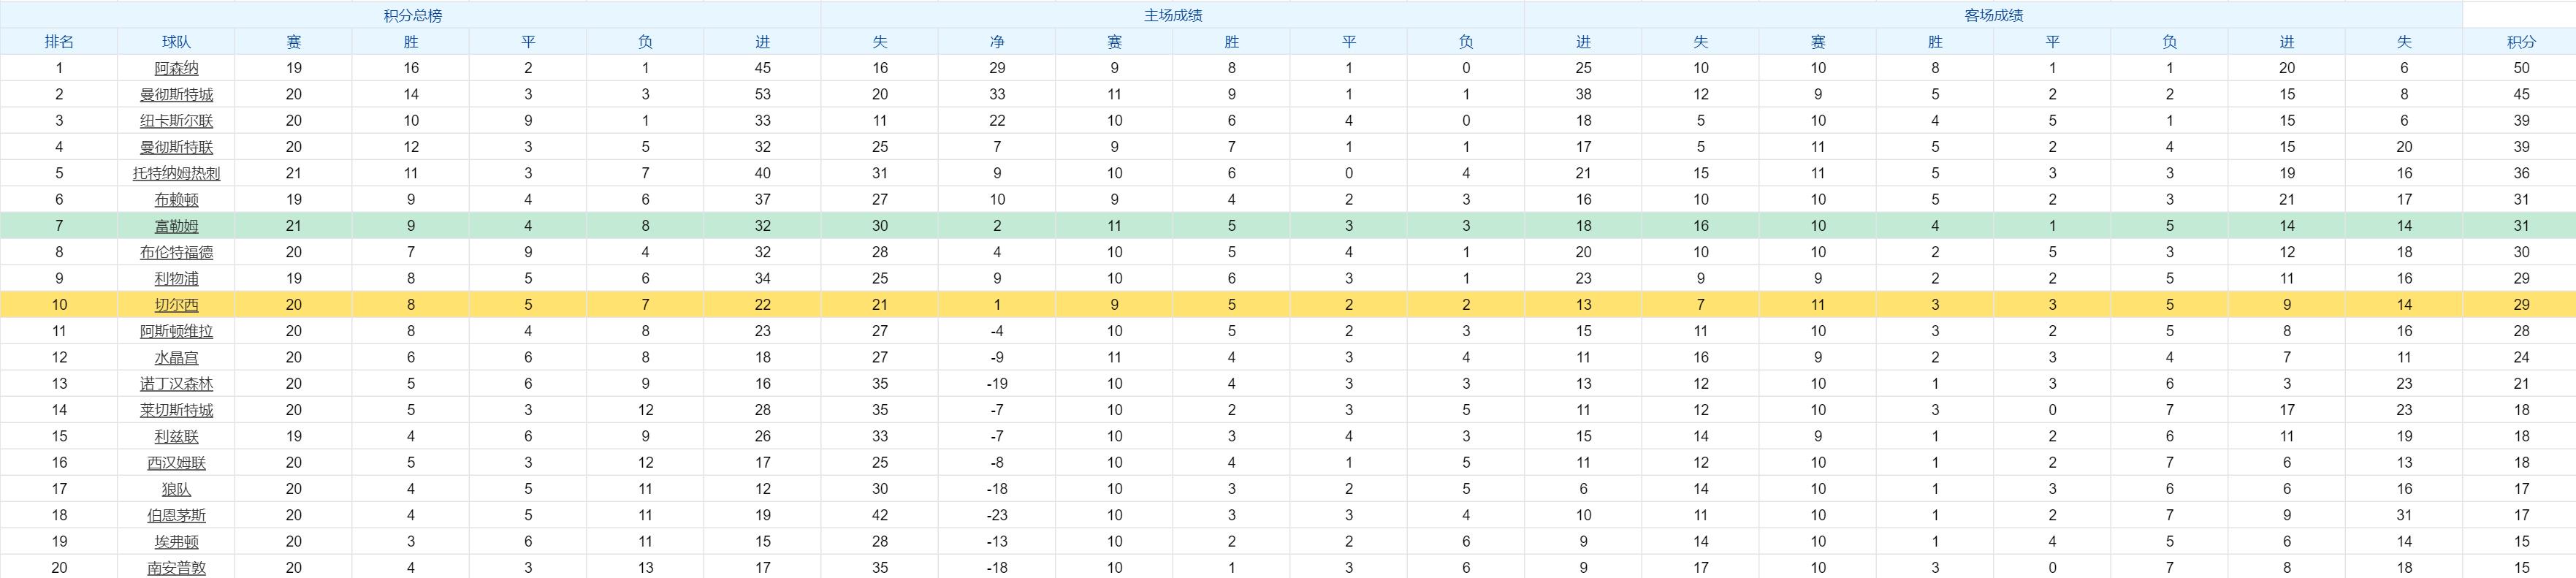Click the 曼彻斯特城 team link
The height and width of the screenshot is (578, 2576).
click(x=176, y=94)
